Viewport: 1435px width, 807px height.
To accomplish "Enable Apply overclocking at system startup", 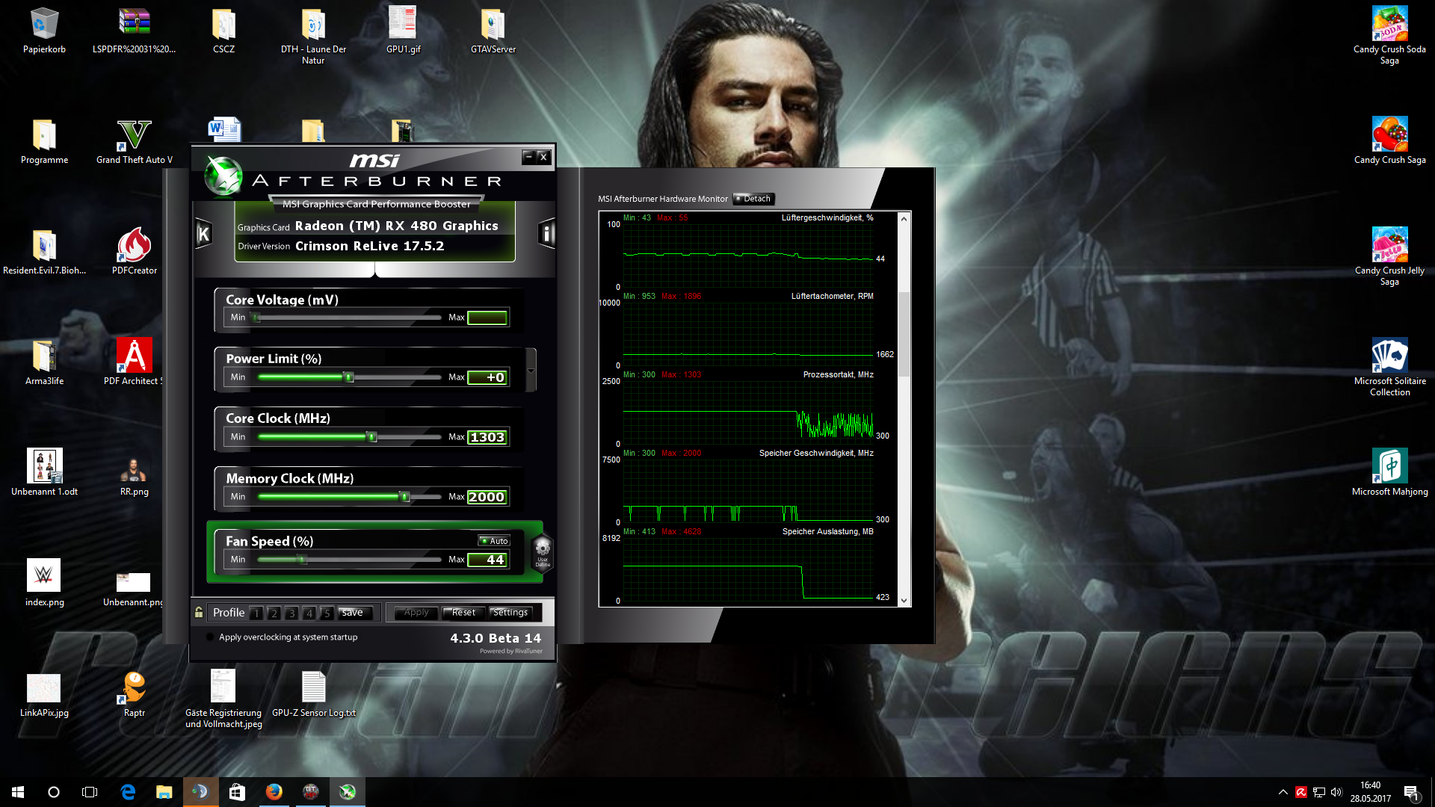I will tap(210, 637).
